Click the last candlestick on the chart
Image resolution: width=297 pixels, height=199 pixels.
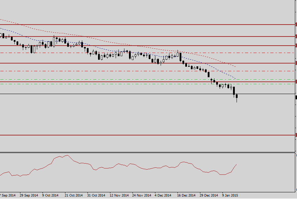[237, 97]
